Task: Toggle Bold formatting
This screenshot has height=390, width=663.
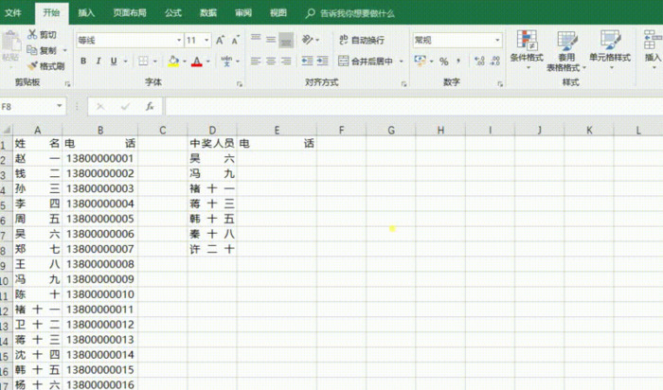Action: [x=83, y=61]
